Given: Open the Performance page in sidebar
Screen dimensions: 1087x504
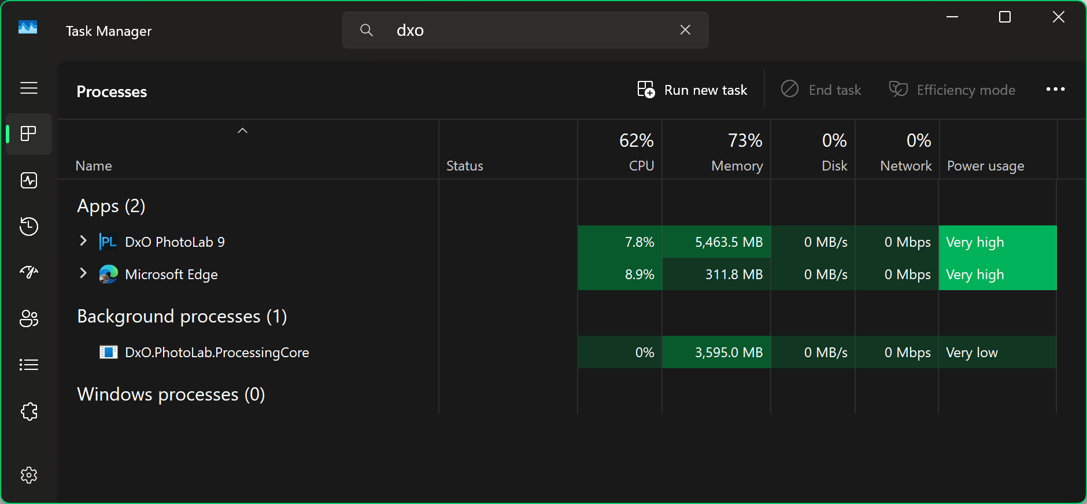Looking at the screenshot, I should coord(29,180).
